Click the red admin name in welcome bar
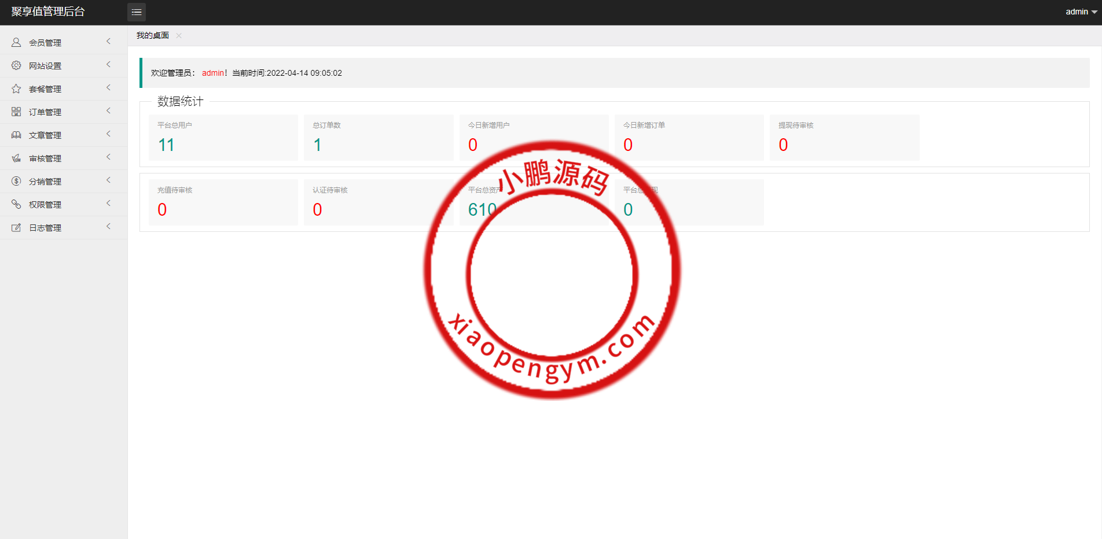The height and width of the screenshot is (539, 1102). [212, 73]
